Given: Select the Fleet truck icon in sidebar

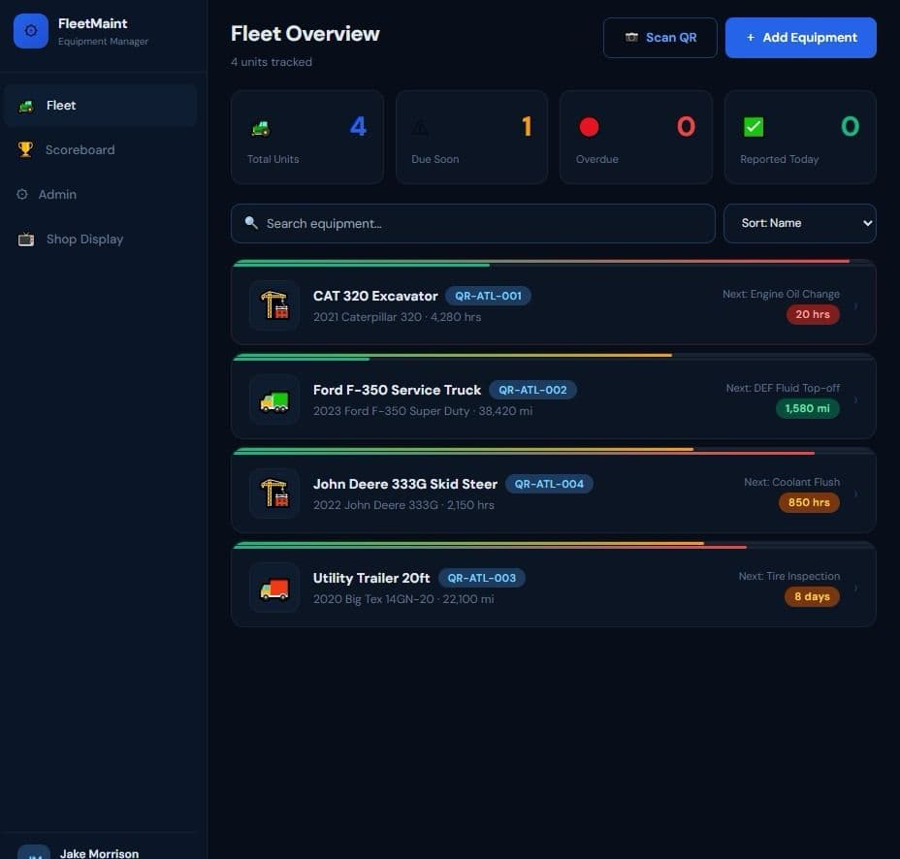Looking at the screenshot, I should tap(25, 106).
